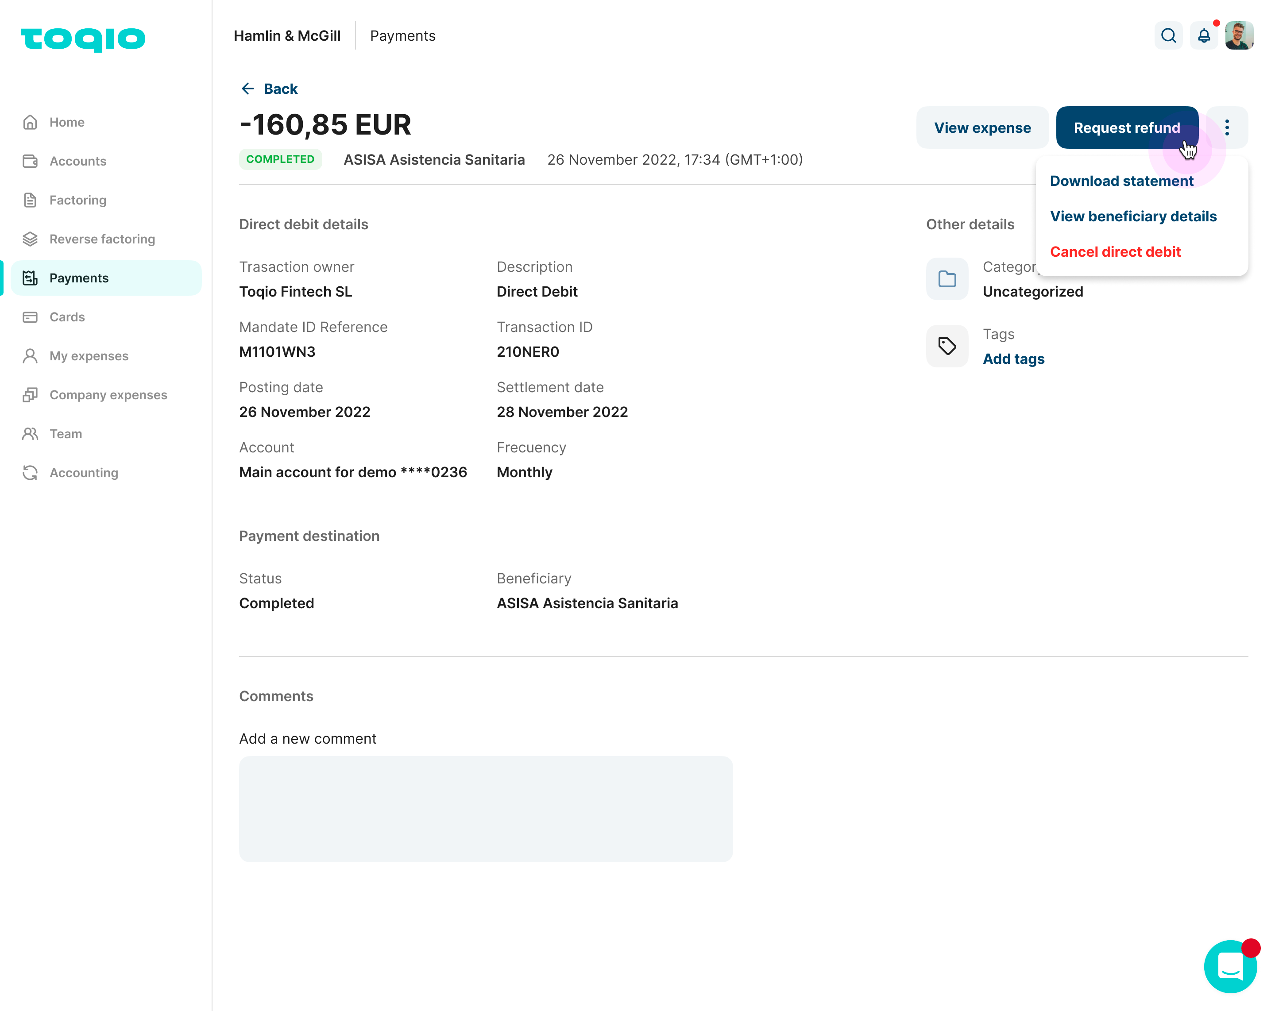Select View beneficiary details option
This screenshot has height=1011, width=1275.
pyautogui.click(x=1133, y=216)
